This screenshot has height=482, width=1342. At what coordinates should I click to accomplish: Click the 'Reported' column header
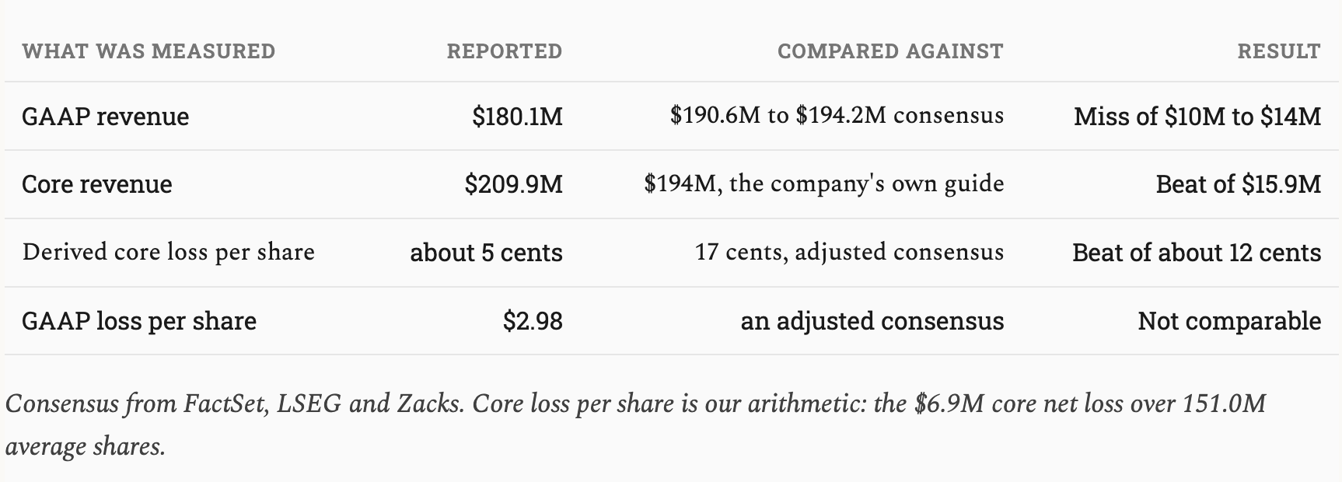(504, 51)
